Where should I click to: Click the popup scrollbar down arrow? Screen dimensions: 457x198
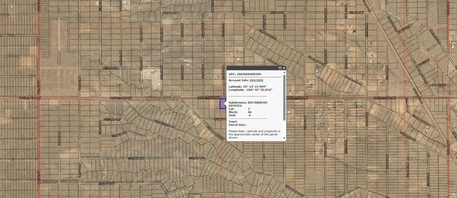coord(284,138)
